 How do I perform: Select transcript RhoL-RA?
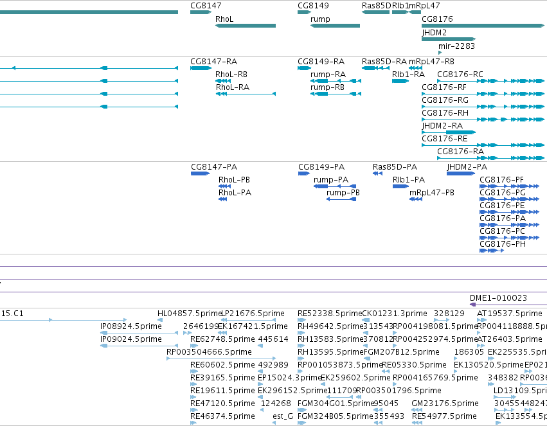click(232, 87)
